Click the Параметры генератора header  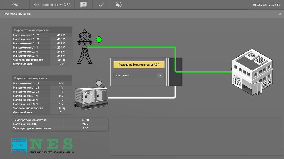pos(42,78)
